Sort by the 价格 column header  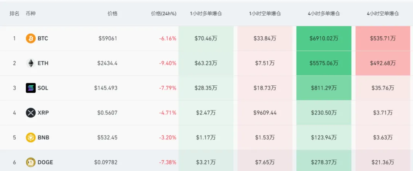click(x=112, y=14)
